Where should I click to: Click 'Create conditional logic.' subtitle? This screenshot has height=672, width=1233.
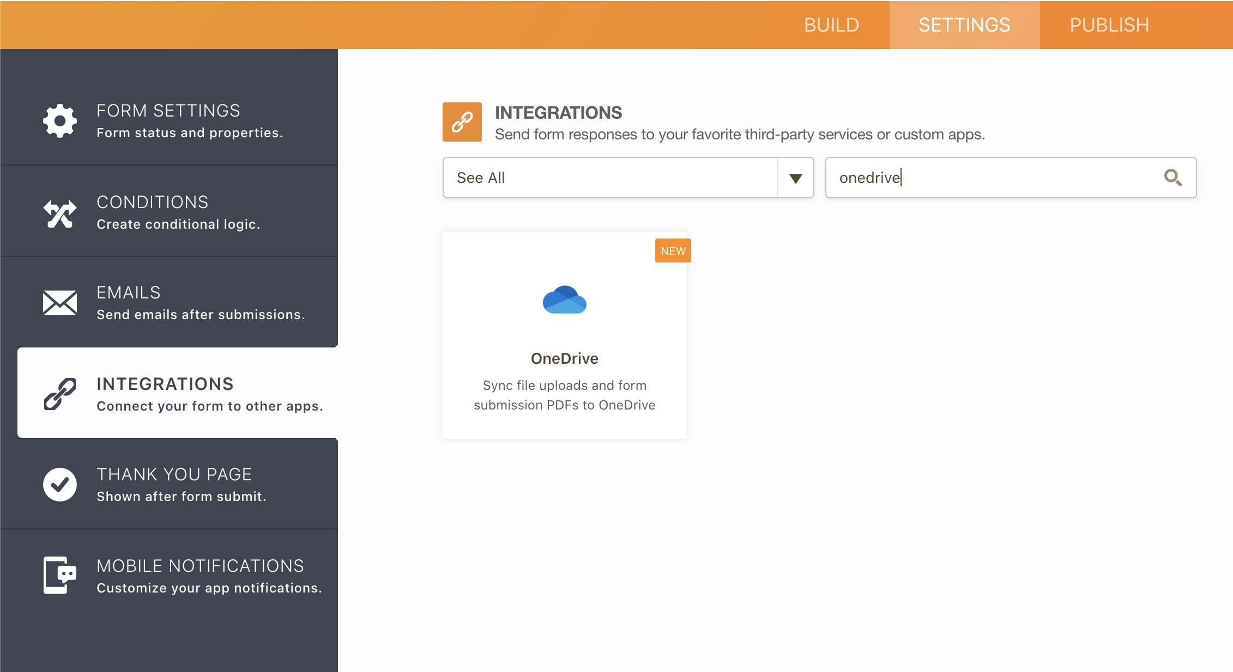(179, 224)
